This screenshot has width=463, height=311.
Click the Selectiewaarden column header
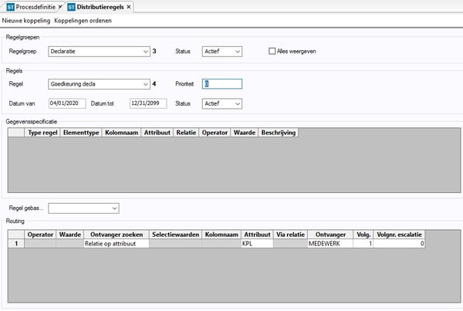[x=175, y=235]
